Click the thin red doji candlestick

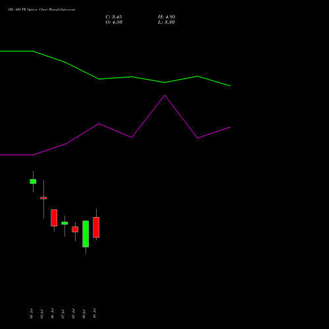(43, 198)
